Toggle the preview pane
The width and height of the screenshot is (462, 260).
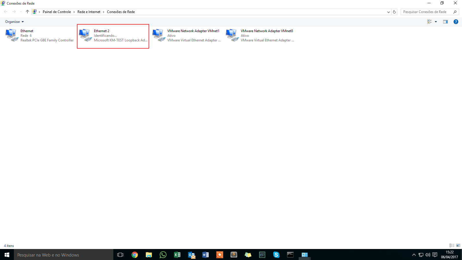click(x=446, y=22)
